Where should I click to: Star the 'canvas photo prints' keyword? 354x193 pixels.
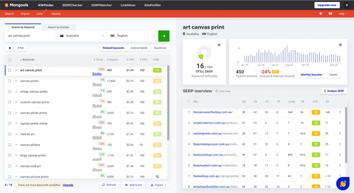16,113
